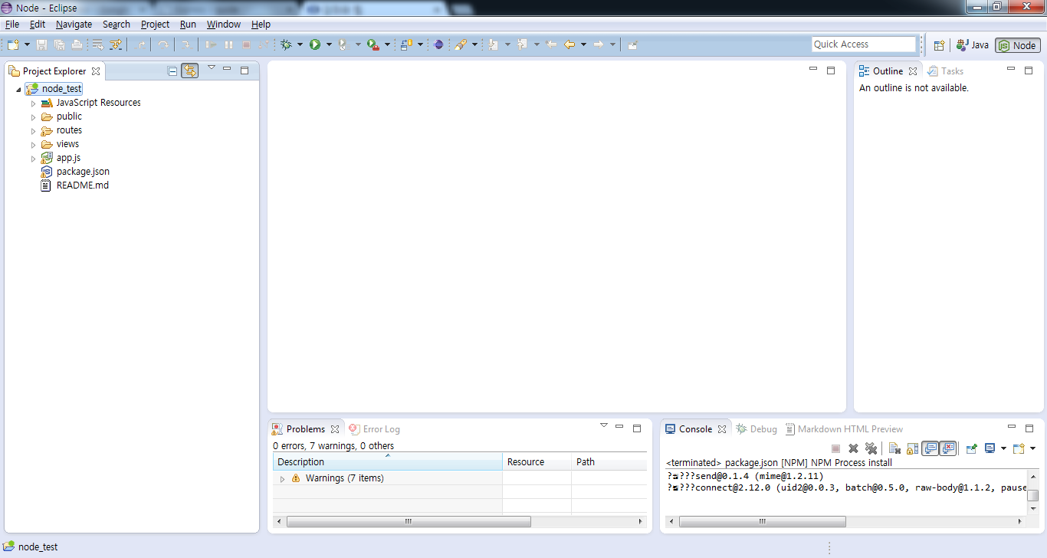This screenshot has width=1047, height=558.
Task: Click the Console horizontal scrollbar thumb
Action: (762, 522)
